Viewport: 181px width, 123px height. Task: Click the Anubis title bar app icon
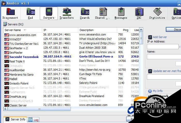point(4,3)
